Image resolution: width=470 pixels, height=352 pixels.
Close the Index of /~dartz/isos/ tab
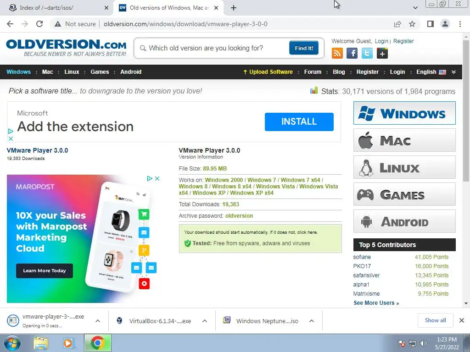coord(106,8)
